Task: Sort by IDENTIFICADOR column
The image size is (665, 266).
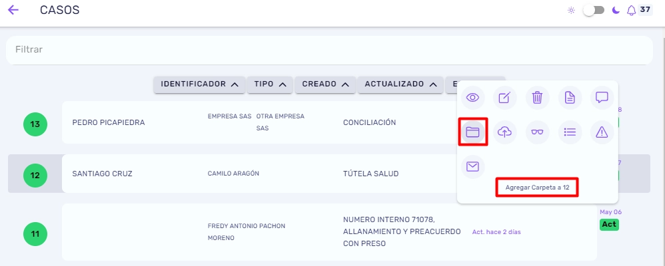Action: (x=199, y=84)
